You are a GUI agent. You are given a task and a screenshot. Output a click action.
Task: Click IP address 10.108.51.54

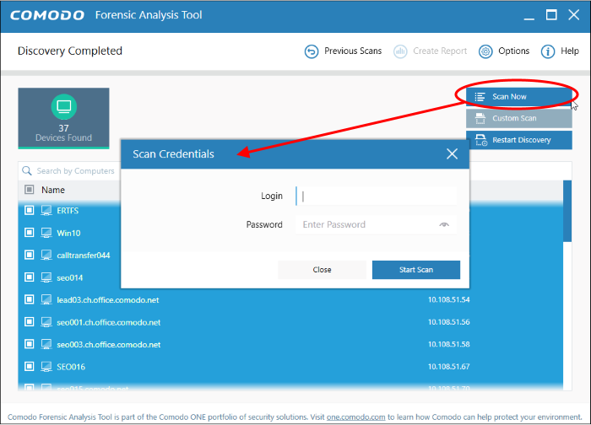click(x=448, y=299)
